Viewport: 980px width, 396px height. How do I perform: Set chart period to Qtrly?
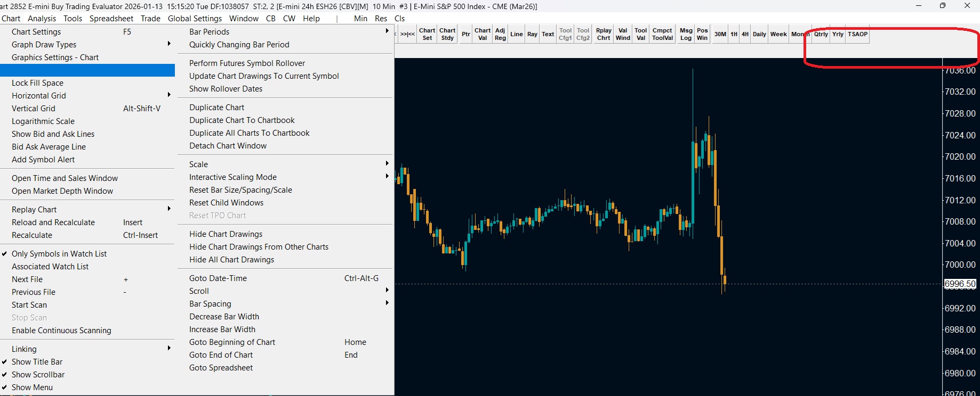[821, 34]
